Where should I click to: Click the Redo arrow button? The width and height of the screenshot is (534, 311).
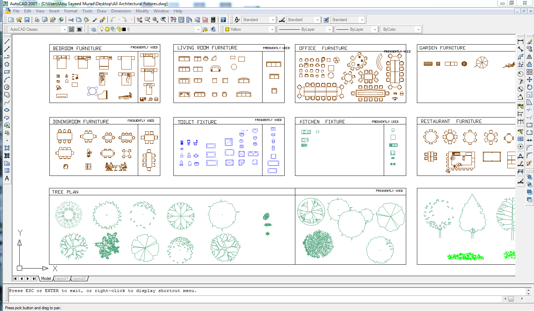(125, 20)
